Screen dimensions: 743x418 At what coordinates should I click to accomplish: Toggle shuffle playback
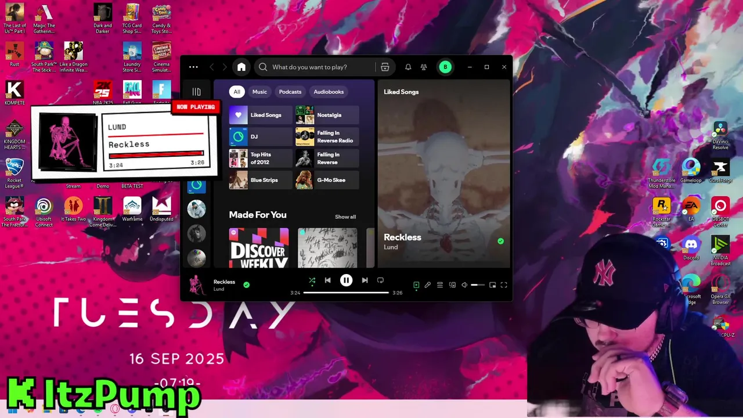312,280
